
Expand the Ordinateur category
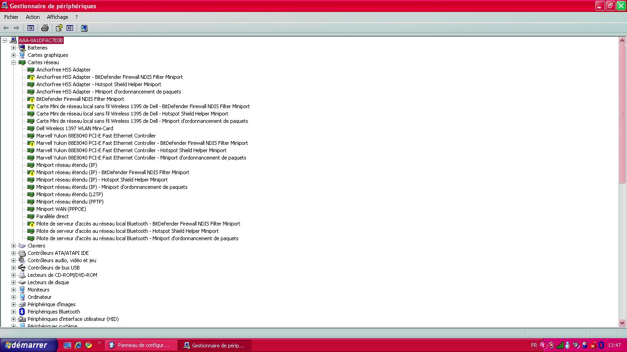(x=13, y=297)
